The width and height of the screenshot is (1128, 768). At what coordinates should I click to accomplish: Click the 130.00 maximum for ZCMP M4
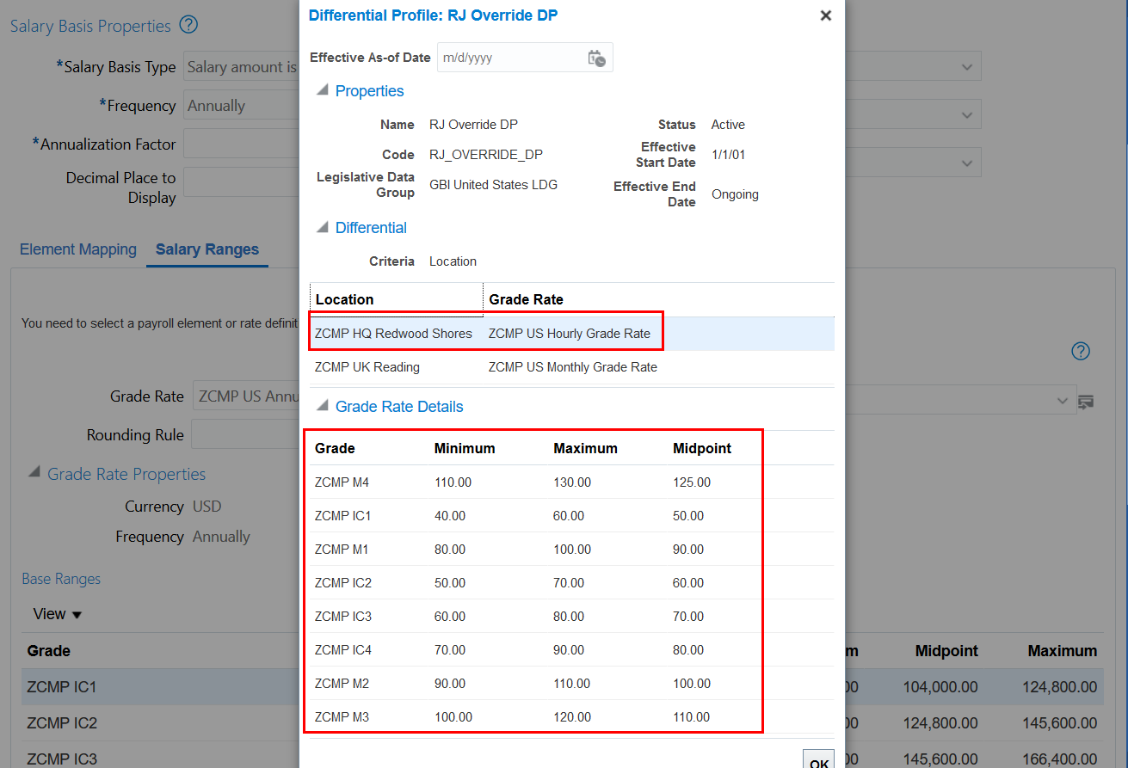572,482
